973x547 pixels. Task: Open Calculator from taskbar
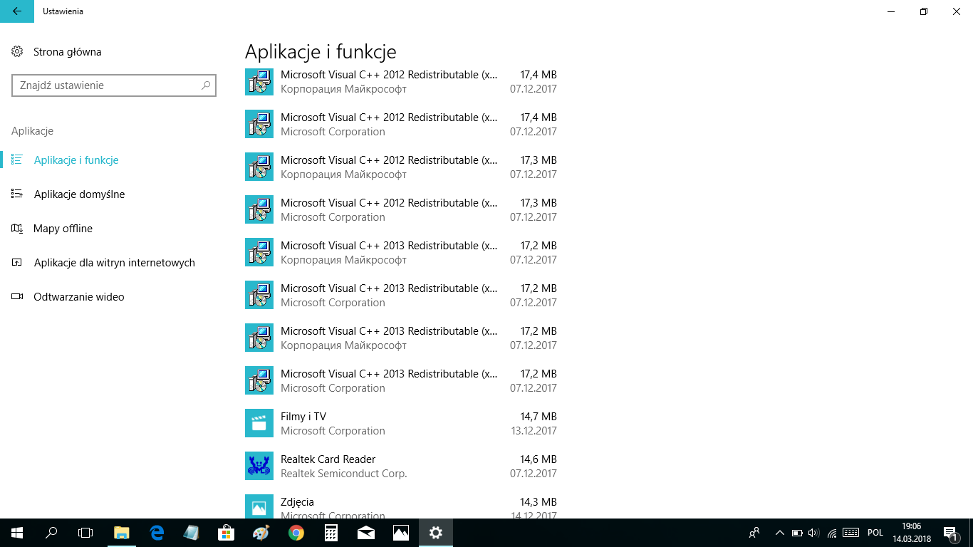pyautogui.click(x=331, y=533)
